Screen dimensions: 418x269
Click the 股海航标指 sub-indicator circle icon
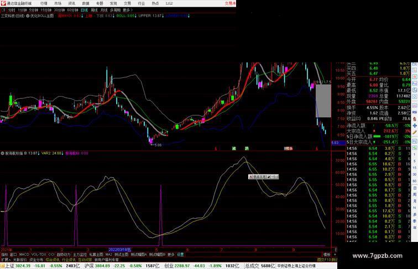click(3, 154)
